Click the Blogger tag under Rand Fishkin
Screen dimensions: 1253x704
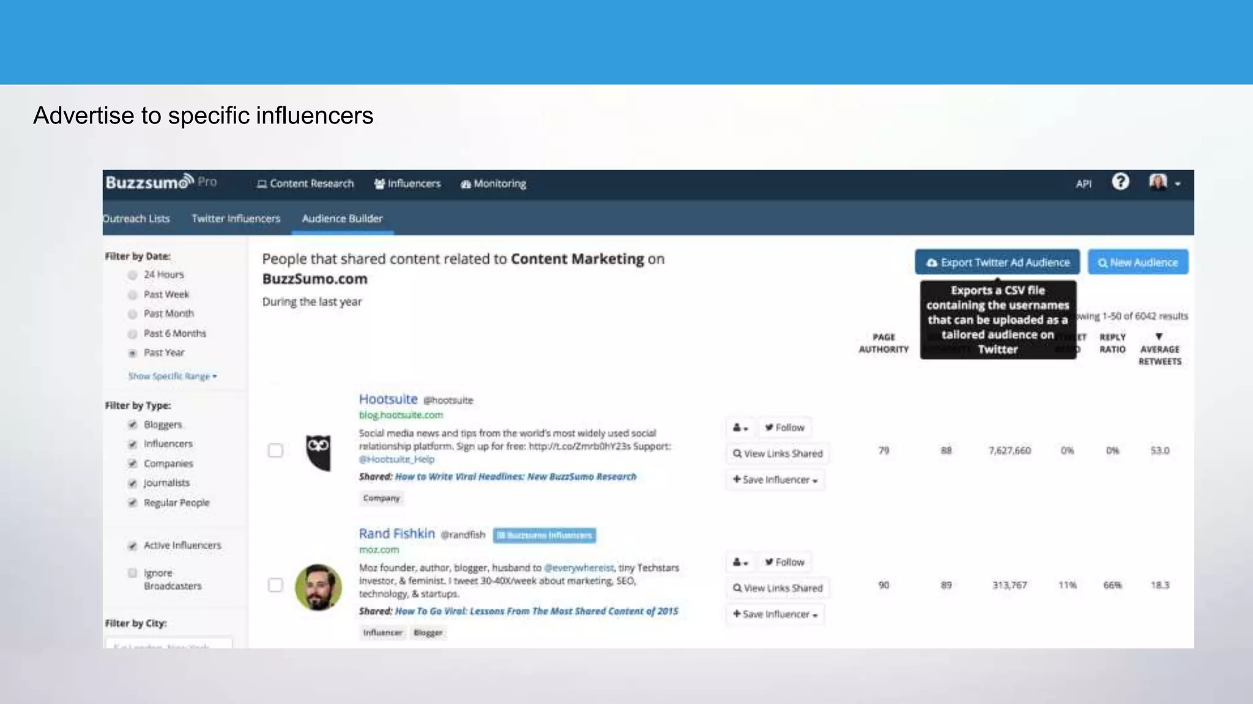point(428,632)
